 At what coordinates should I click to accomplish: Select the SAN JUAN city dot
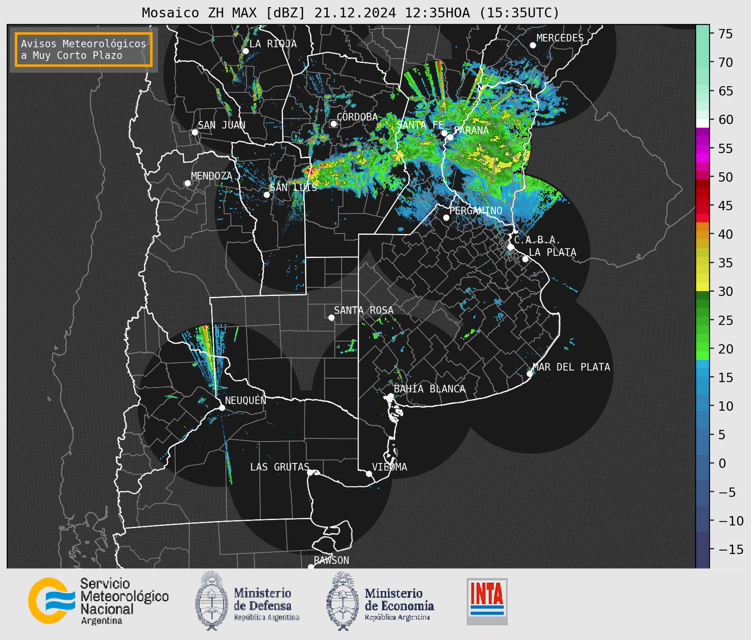tap(195, 132)
